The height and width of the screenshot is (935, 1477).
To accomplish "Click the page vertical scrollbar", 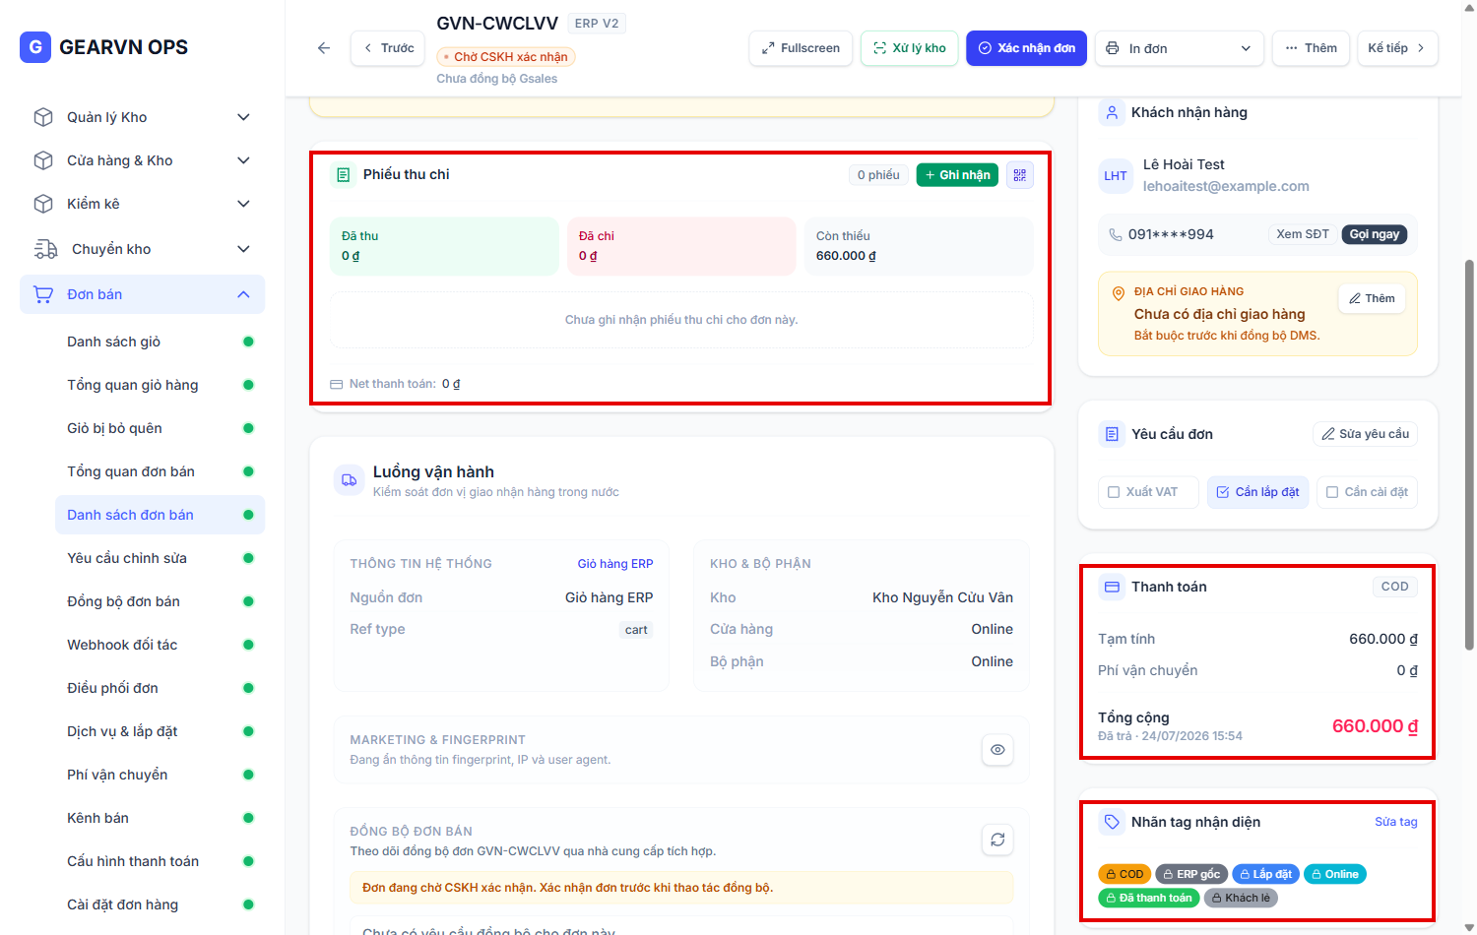I will 1469,455.
